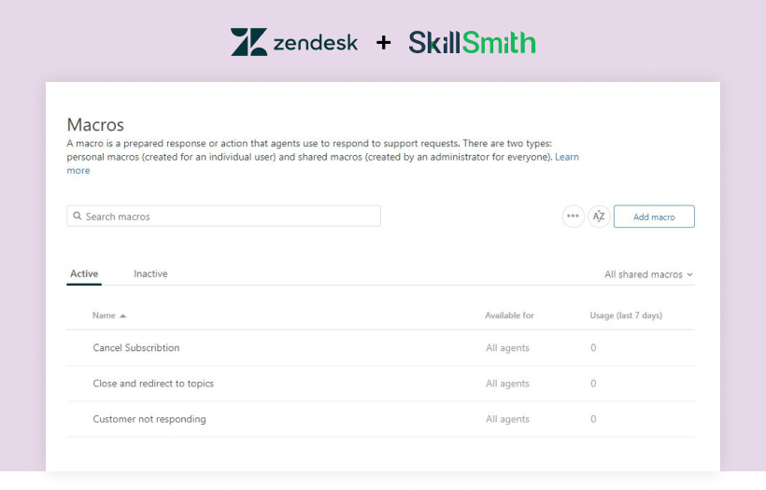Open the Learn more link
Image resolution: width=766 pixels, height=490 pixels.
567,157
